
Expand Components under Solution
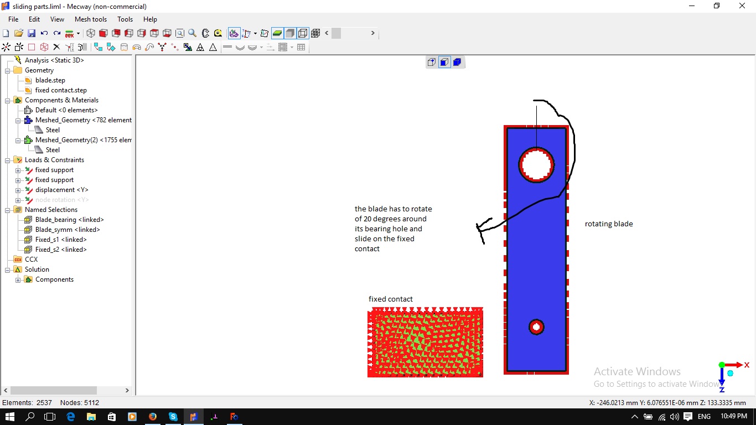click(18, 279)
